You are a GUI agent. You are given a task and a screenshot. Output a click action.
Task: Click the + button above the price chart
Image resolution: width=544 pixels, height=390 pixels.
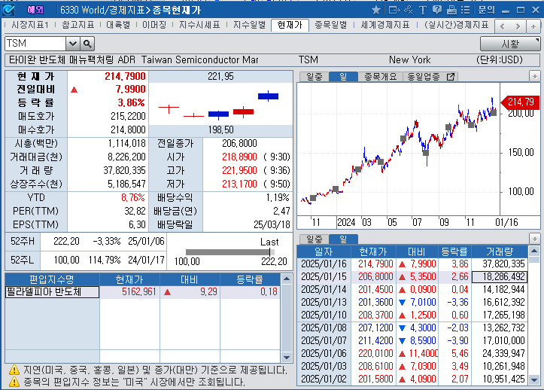pyautogui.click(x=535, y=76)
